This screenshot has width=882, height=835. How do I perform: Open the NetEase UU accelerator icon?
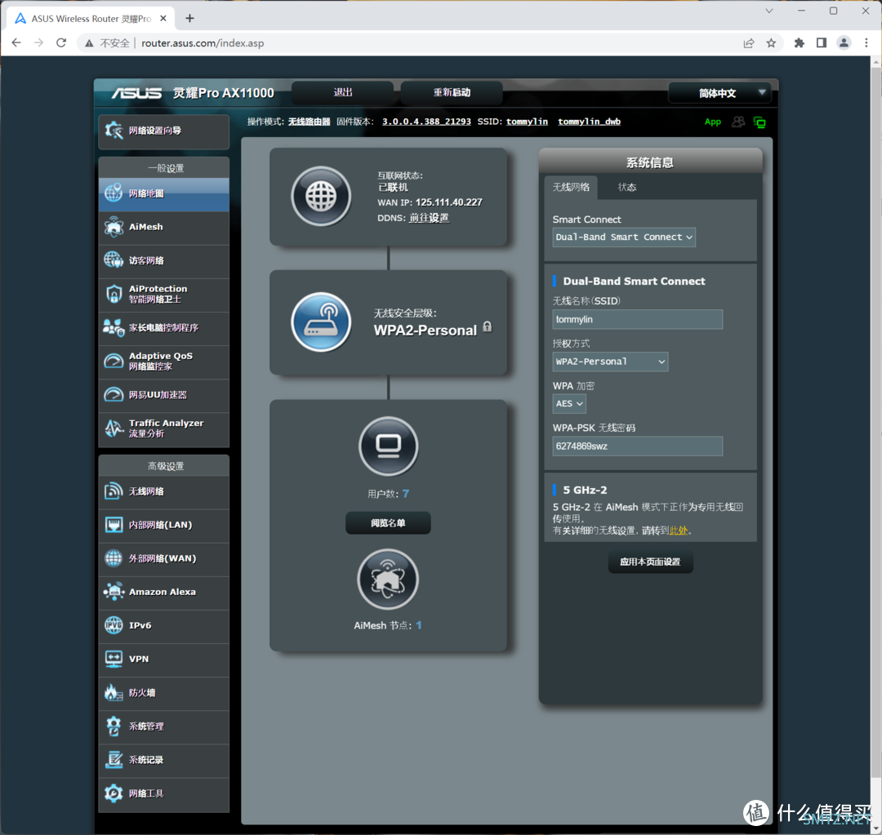(x=114, y=395)
